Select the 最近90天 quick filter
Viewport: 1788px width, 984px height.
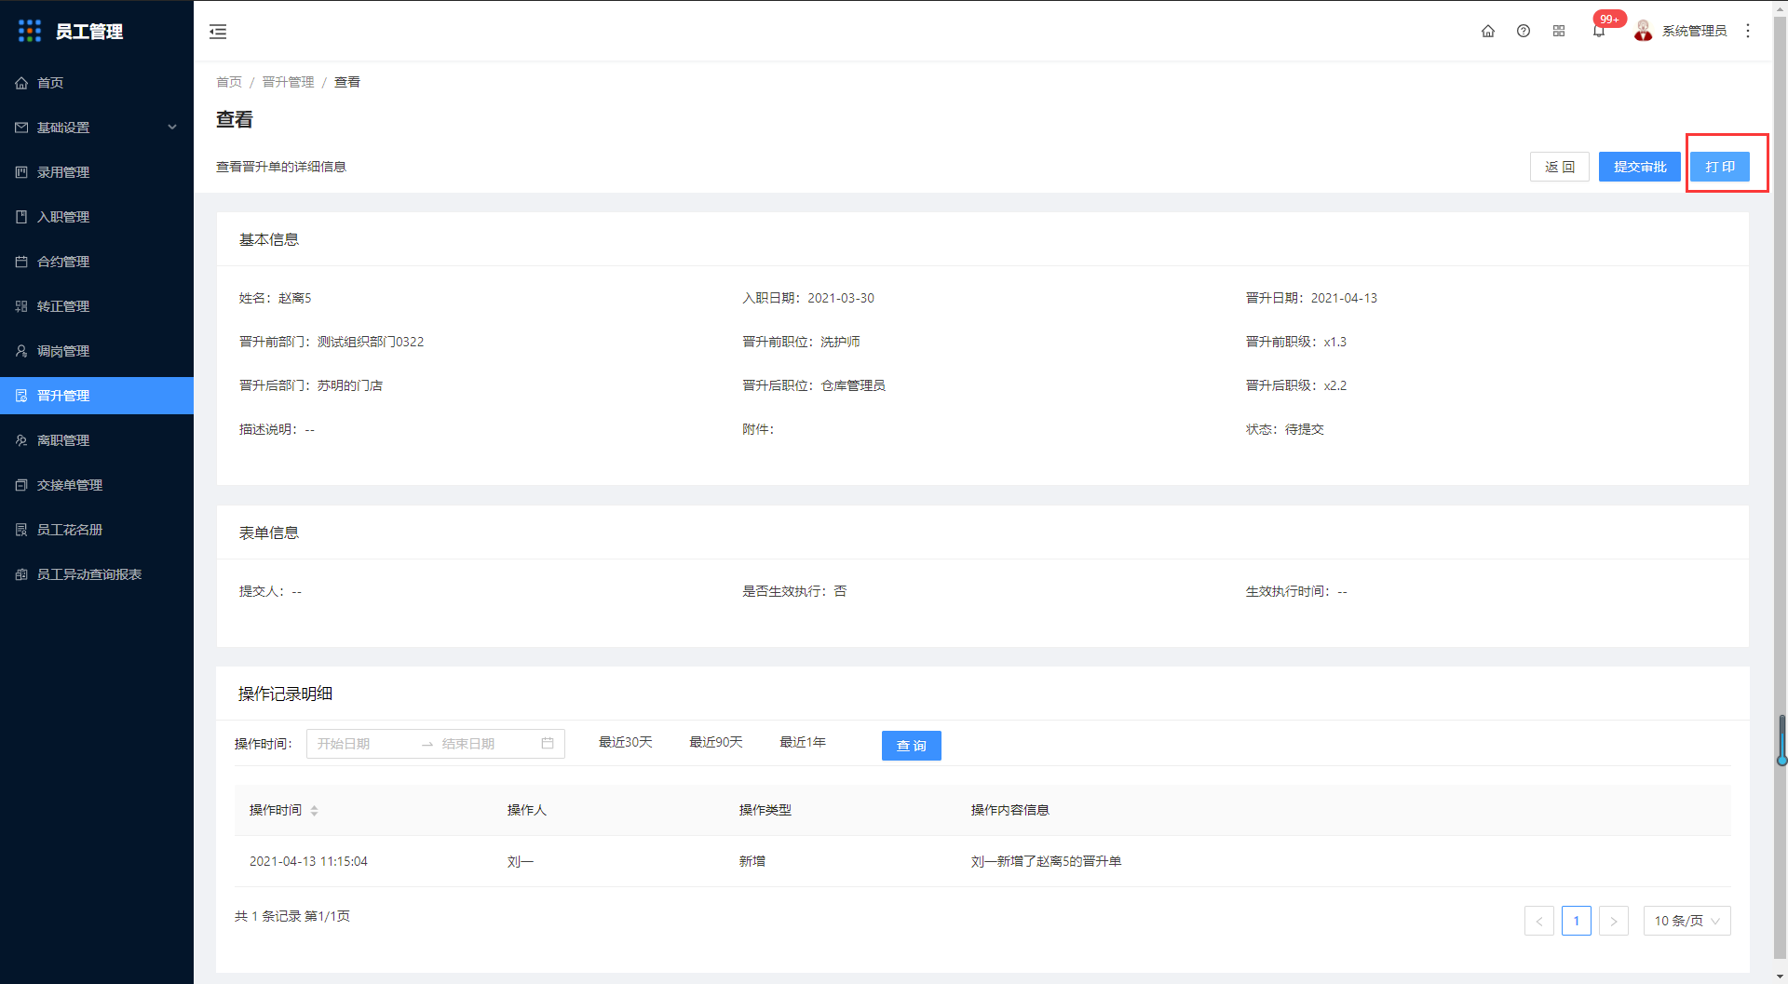(x=716, y=742)
